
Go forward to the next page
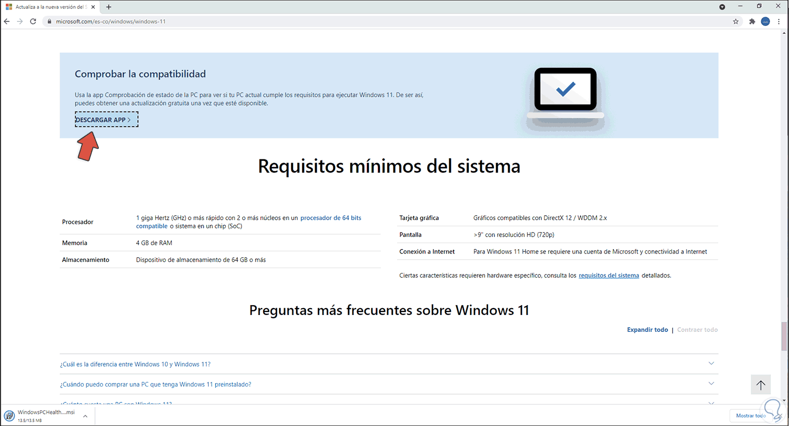[x=20, y=22]
